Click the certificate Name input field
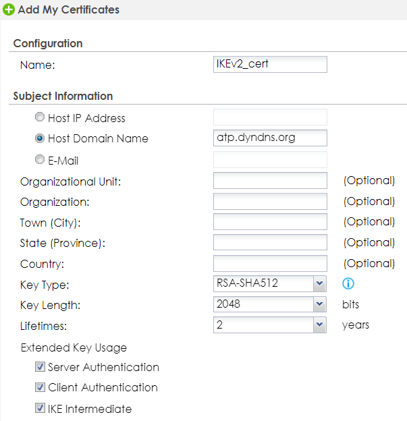407x421 pixels. pos(270,64)
